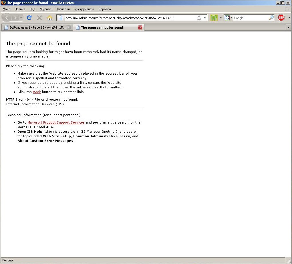Open the Google search engine selector
Screen dimensions: 292x264
coord(228,18)
